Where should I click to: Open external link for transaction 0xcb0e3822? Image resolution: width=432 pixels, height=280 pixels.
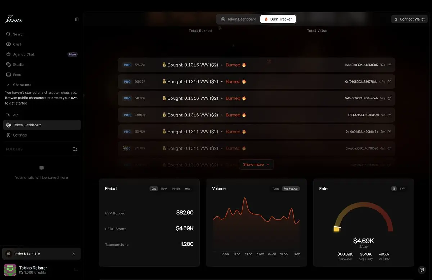(389, 65)
